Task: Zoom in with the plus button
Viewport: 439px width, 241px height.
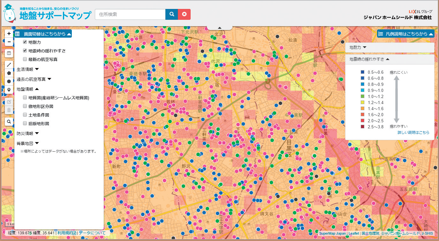Action: (x=9, y=33)
